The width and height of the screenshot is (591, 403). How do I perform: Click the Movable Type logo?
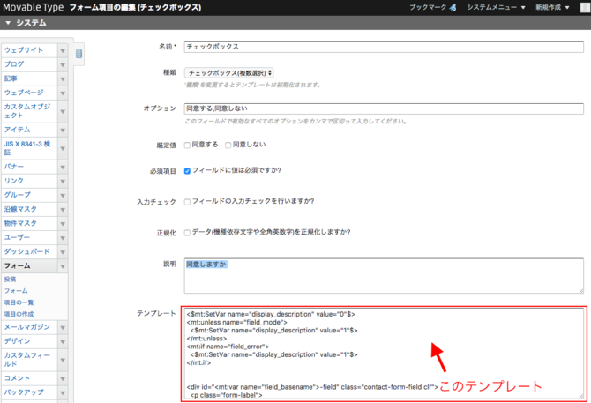click(34, 7)
